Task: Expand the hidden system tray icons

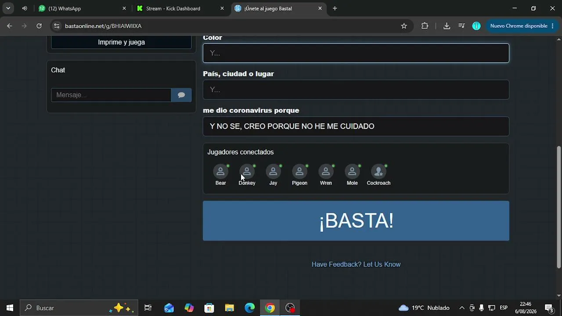Action: pyautogui.click(x=462, y=308)
